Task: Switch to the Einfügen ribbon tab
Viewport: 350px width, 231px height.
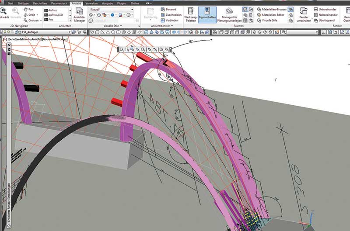Action: tap(23, 3)
